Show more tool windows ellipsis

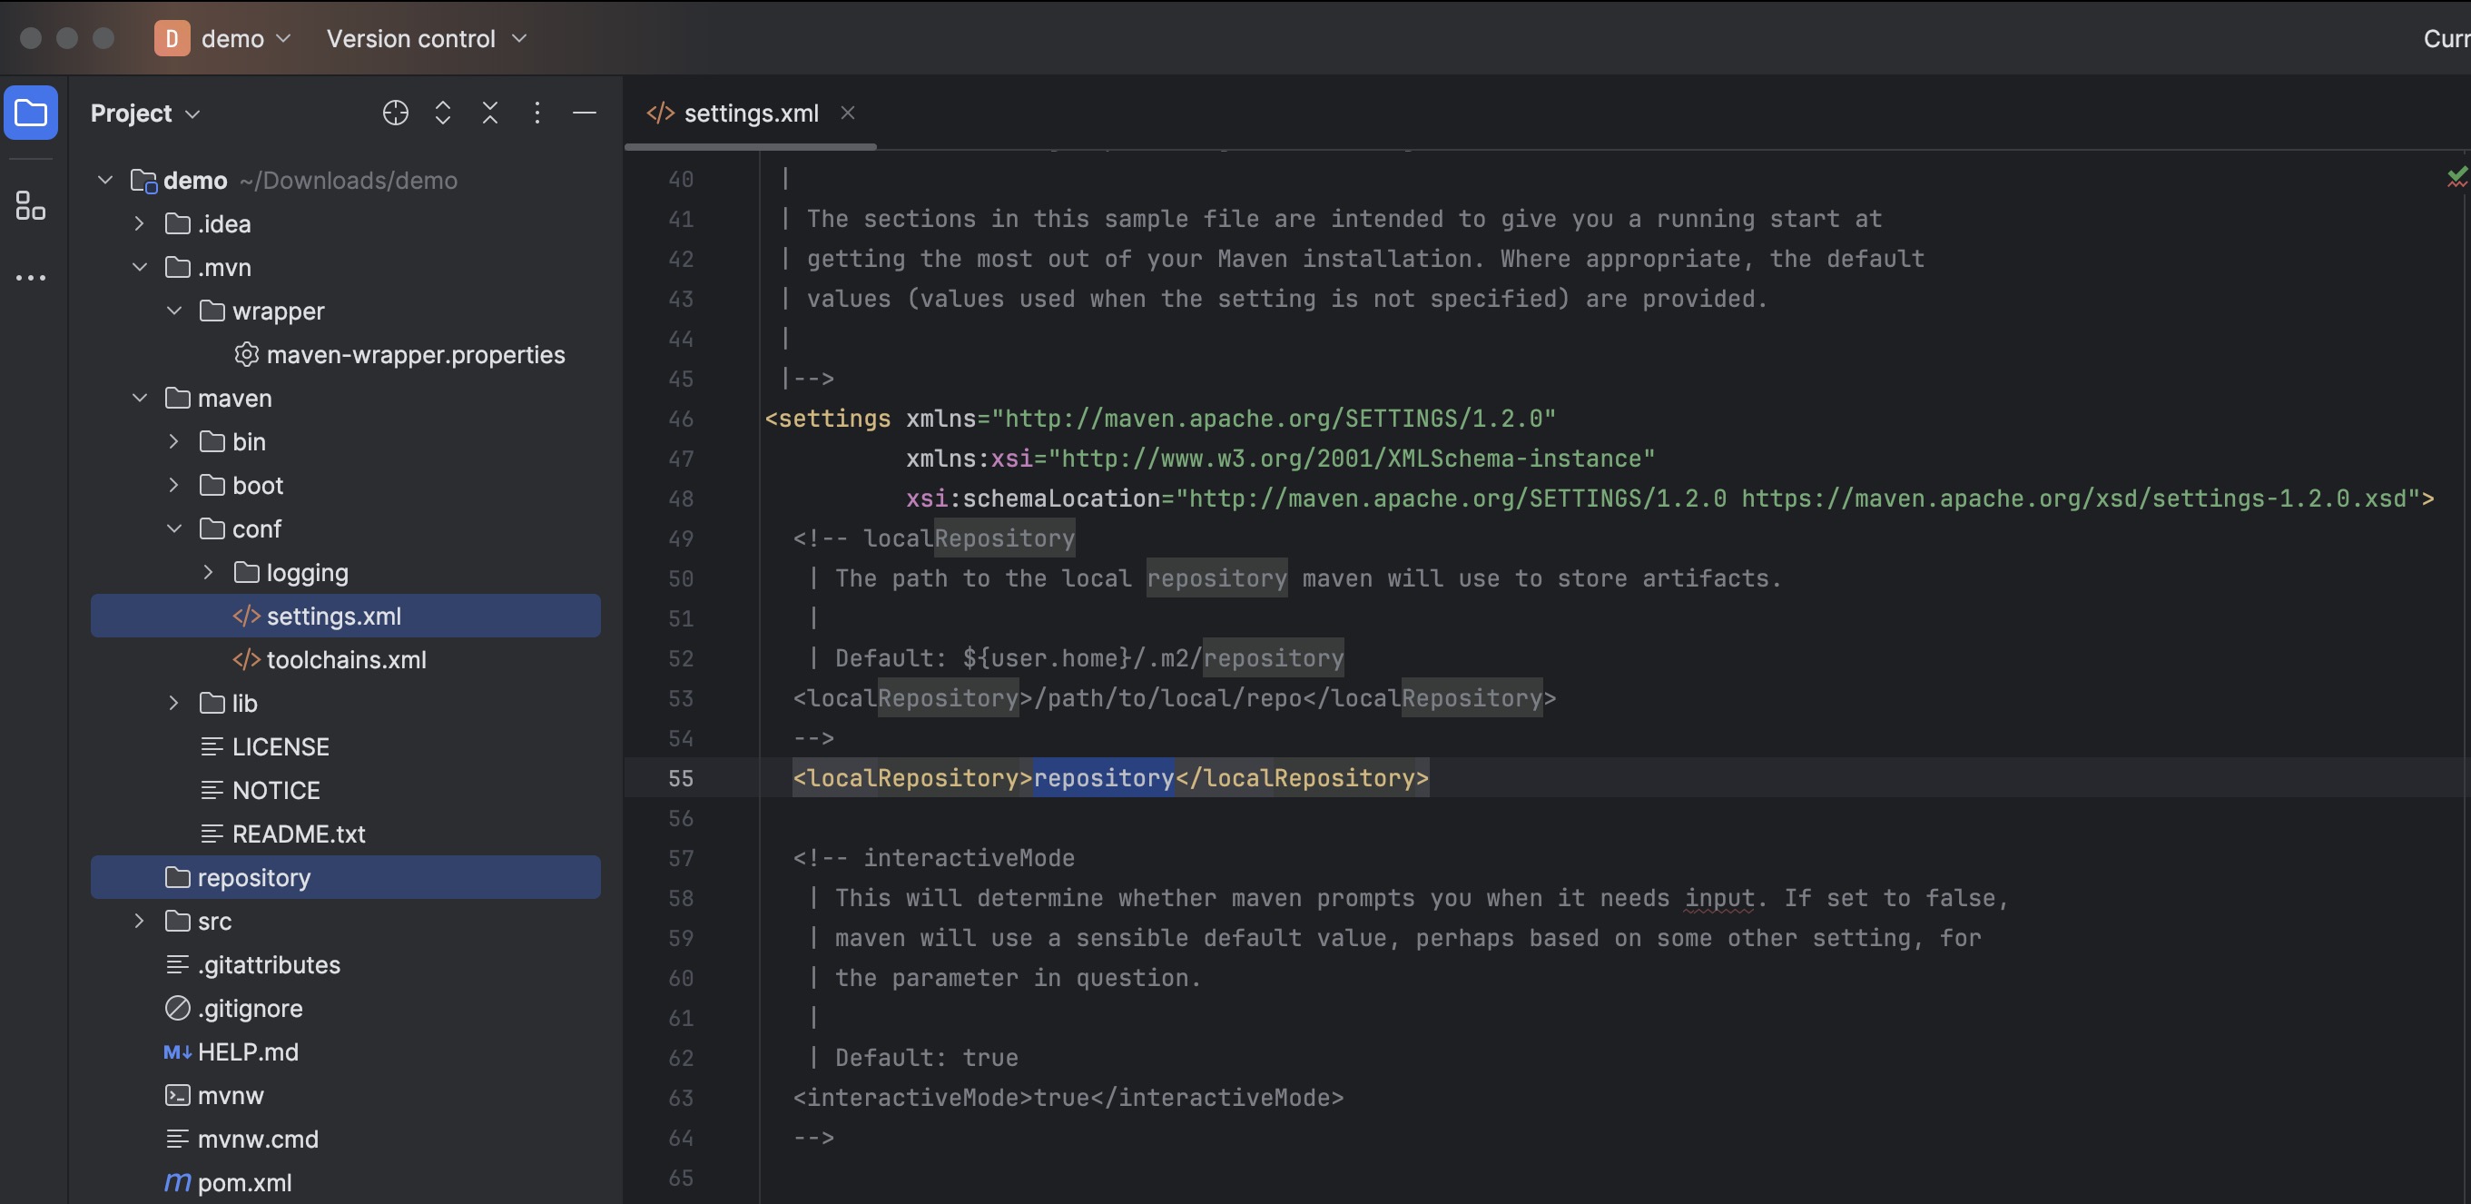(31, 278)
